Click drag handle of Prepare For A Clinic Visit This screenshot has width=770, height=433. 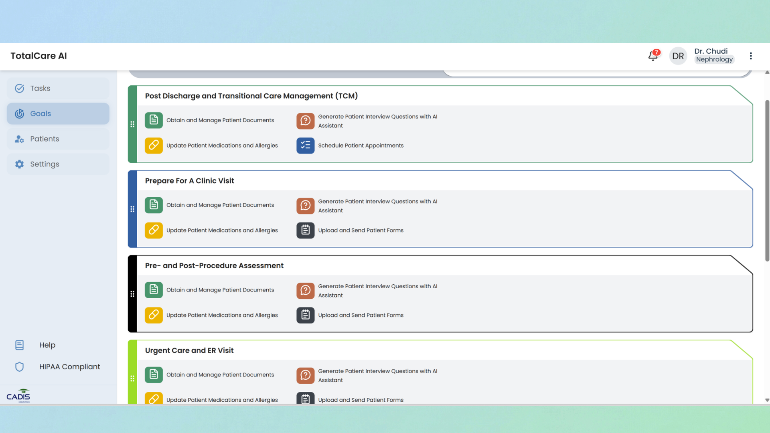132,209
